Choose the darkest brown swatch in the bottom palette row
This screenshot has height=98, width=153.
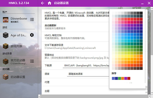point(141,68)
